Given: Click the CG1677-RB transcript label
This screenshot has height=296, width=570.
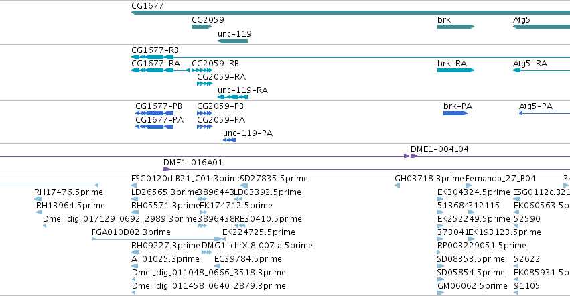Looking at the screenshot, I should point(155,50).
